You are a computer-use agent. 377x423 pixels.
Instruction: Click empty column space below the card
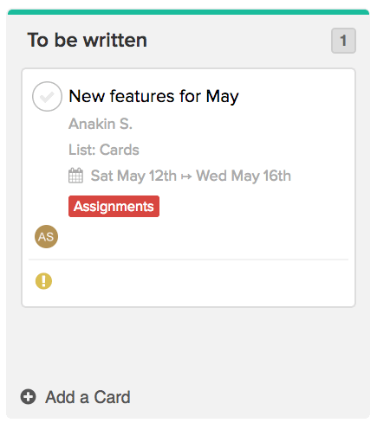pyautogui.click(x=188, y=346)
